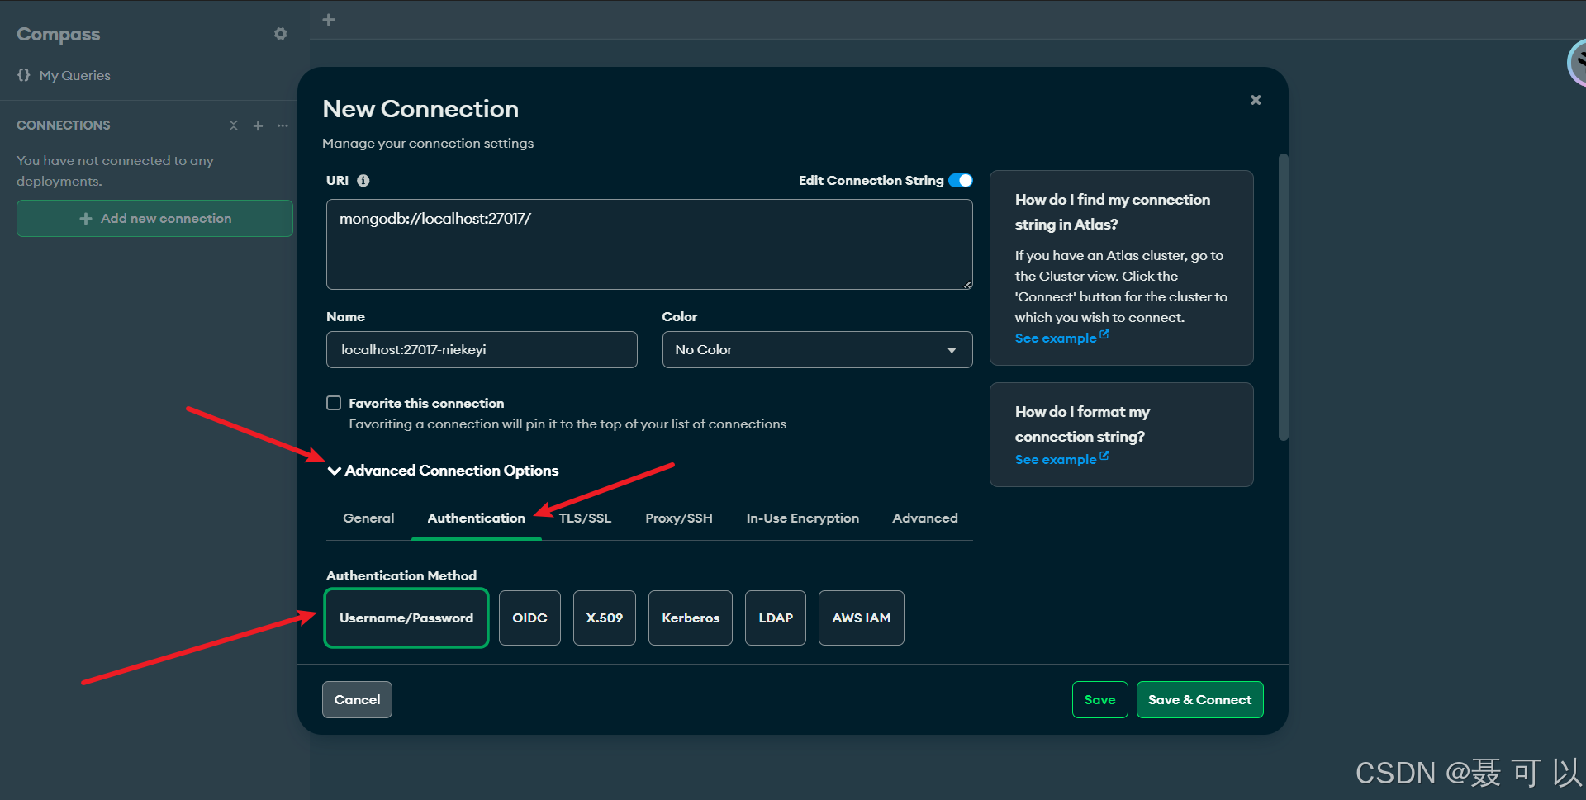
Task: Switch to TLS/SSL tab
Action: [x=585, y=518]
